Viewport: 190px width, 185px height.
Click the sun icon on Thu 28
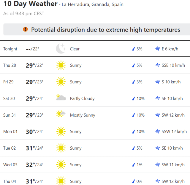click(61, 65)
